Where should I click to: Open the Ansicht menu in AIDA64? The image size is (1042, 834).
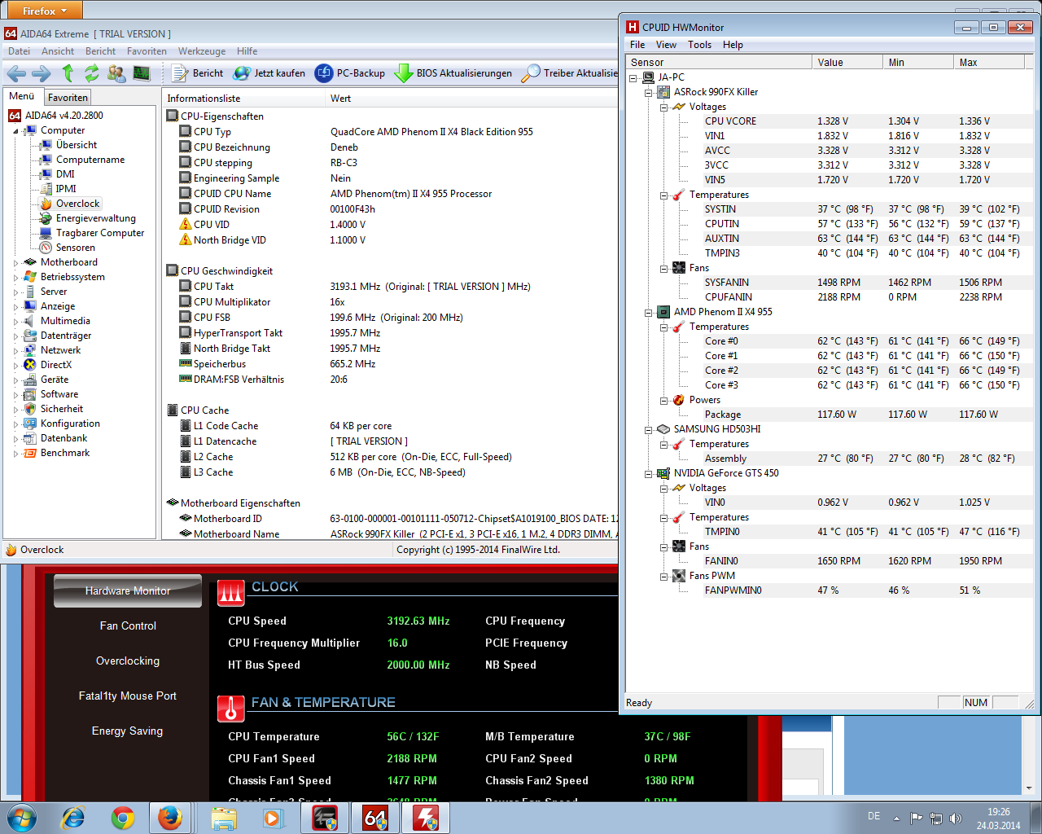point(58,51)
